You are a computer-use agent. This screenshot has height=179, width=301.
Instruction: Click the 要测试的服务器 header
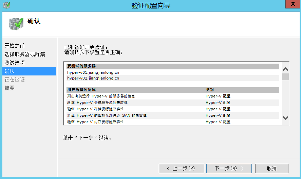tap(173, 66)
